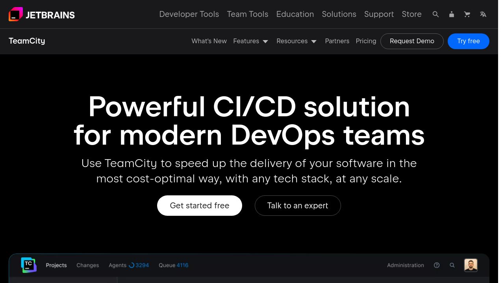Expand the Resources dropdown
The height and width of the screenshot is (283, 504).
pos(296,41)
